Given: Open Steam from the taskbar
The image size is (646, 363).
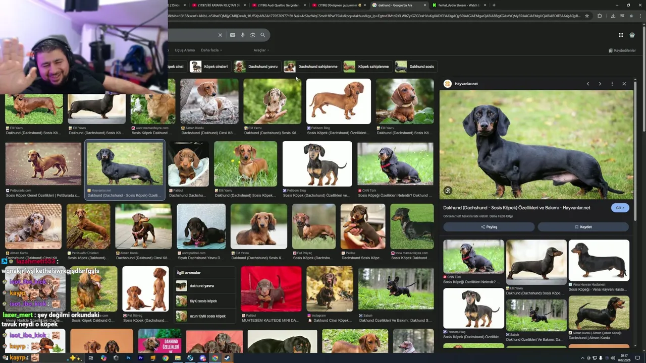Looking at the screenshot, I should [x=227, y=358].
